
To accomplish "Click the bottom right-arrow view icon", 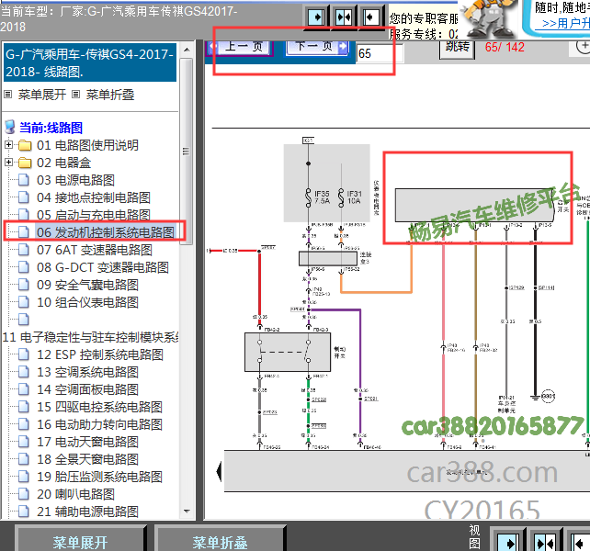I will (x=509, y=542).
